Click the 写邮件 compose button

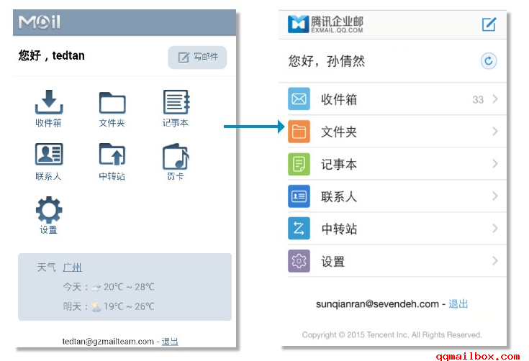click(x=197, y=58)
